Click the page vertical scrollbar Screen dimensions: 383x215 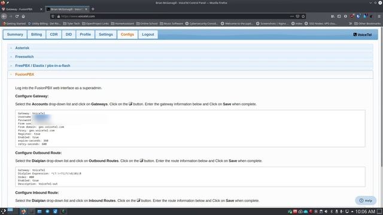[x=382, y=97]
